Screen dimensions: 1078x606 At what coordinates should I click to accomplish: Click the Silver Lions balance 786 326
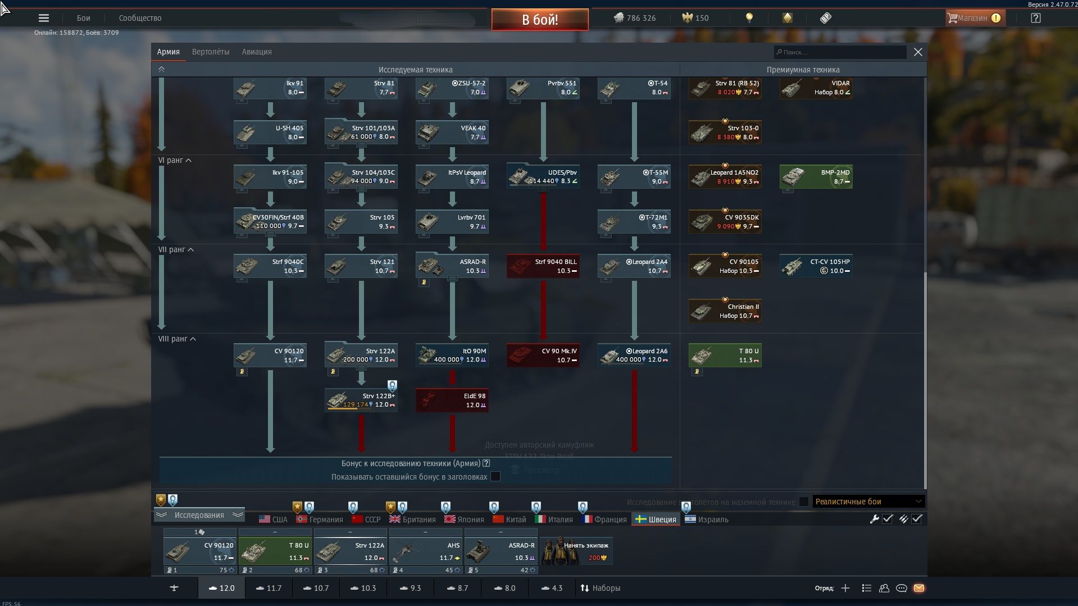[x=635, y=18]
